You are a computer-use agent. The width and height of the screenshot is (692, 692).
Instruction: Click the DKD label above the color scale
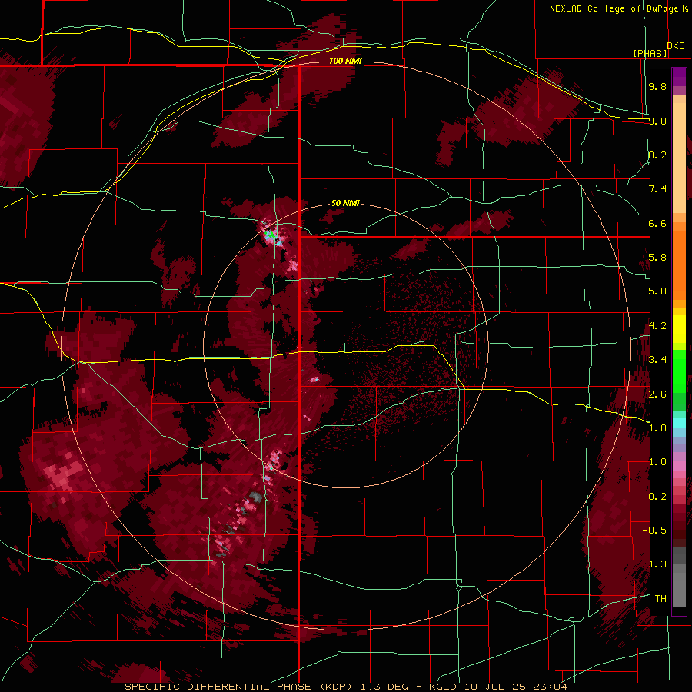click(x=676, y=46)
